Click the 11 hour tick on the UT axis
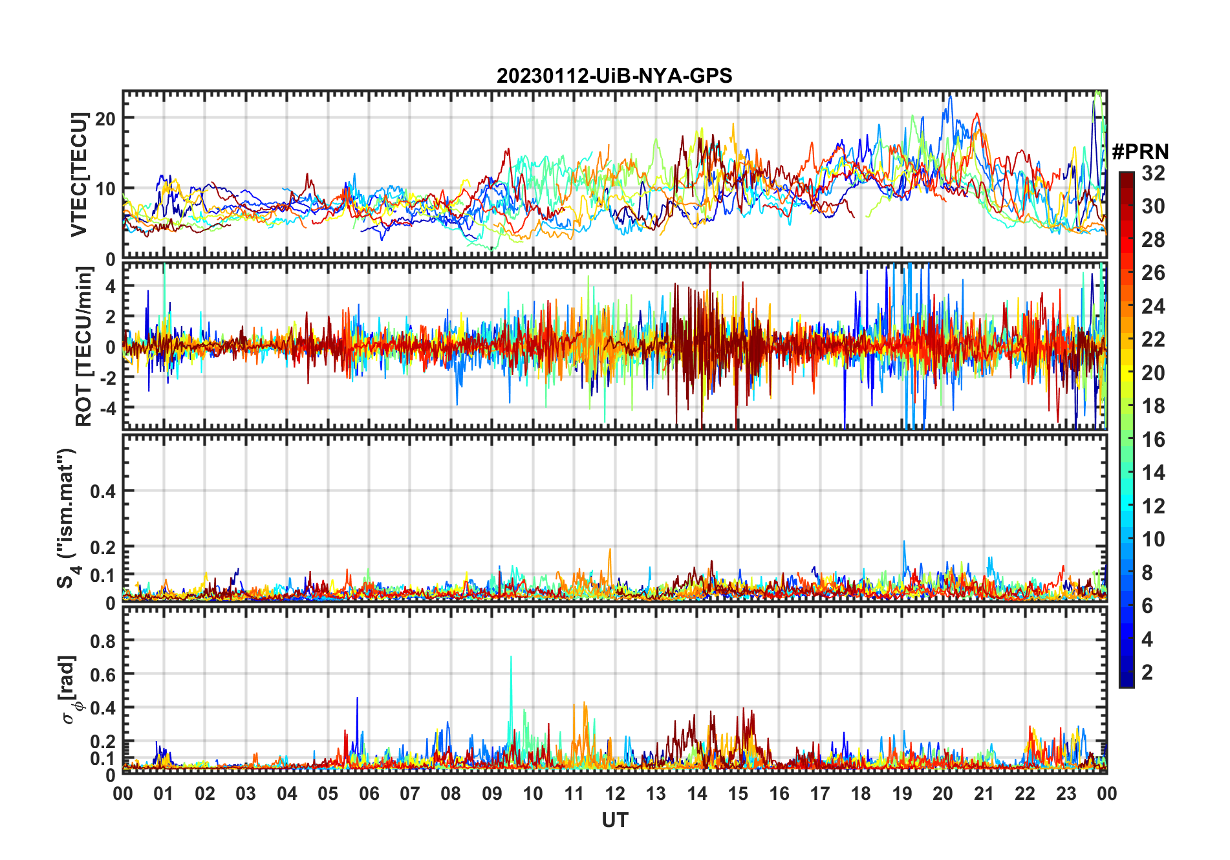The image size is (1230, 860). (x=574, y=793)
